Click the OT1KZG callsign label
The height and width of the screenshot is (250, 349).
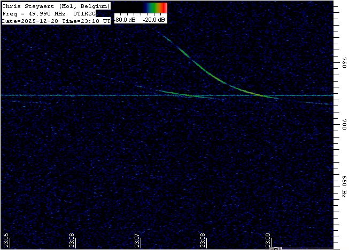(x=84, y=13)
